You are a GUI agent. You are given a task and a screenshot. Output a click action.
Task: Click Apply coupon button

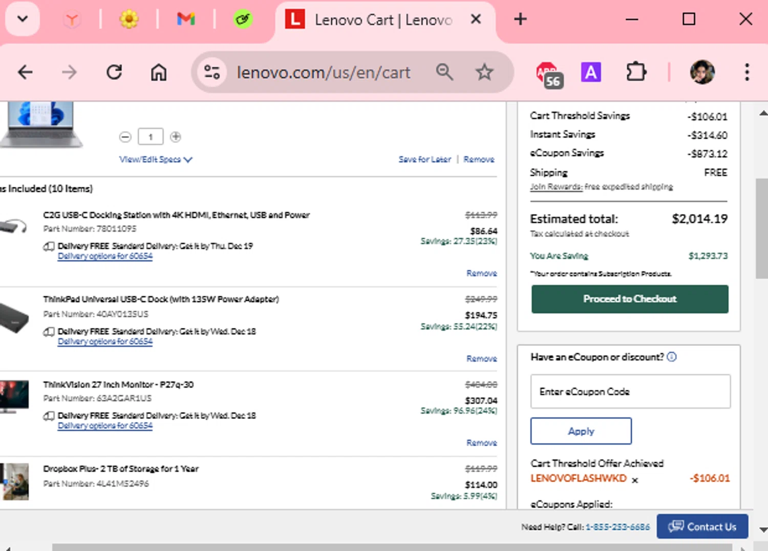point(581,431)
